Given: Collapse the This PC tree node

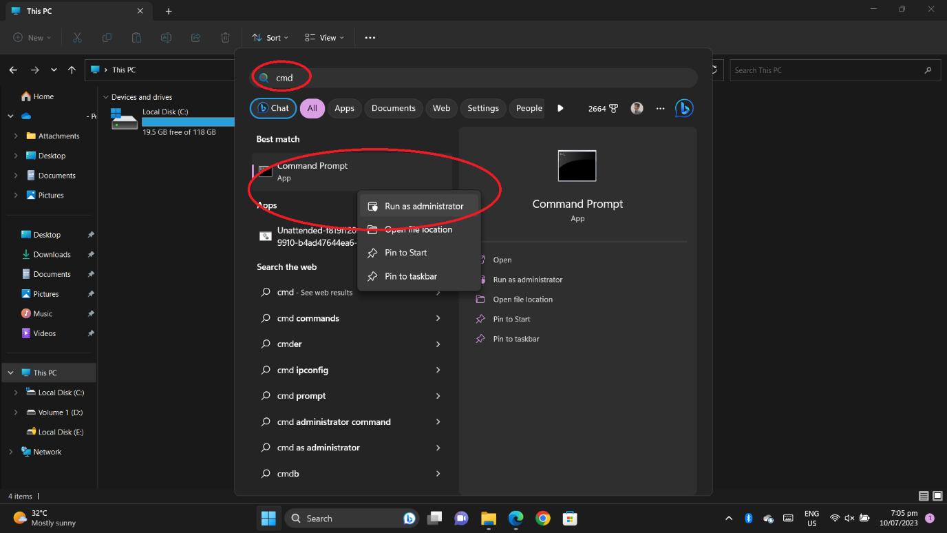Looking at the screenshot, I should point(10,373).
